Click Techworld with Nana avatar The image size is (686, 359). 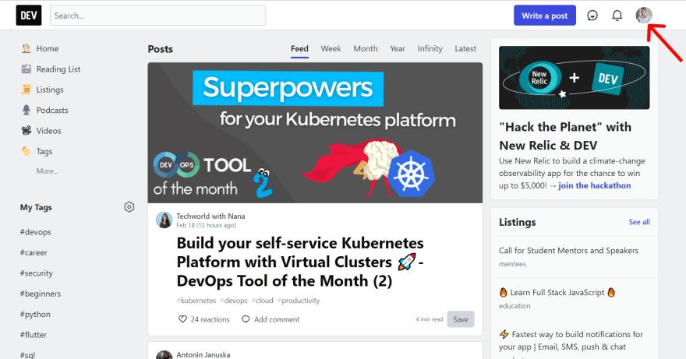[x=164, y=220]
